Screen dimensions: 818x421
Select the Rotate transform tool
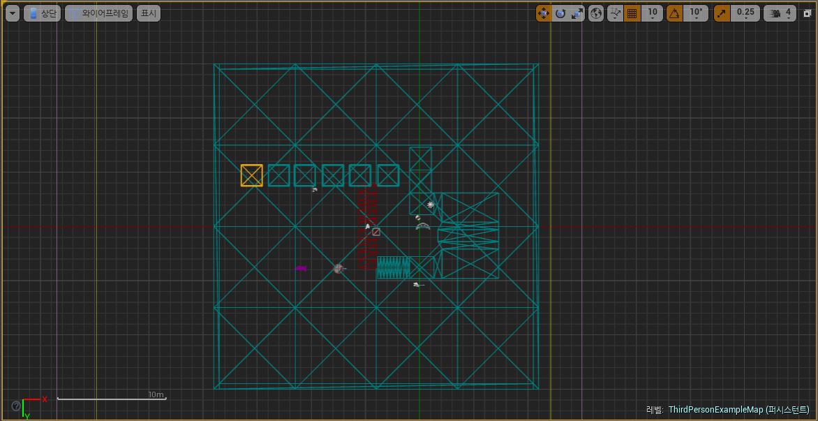click(560, 13)
